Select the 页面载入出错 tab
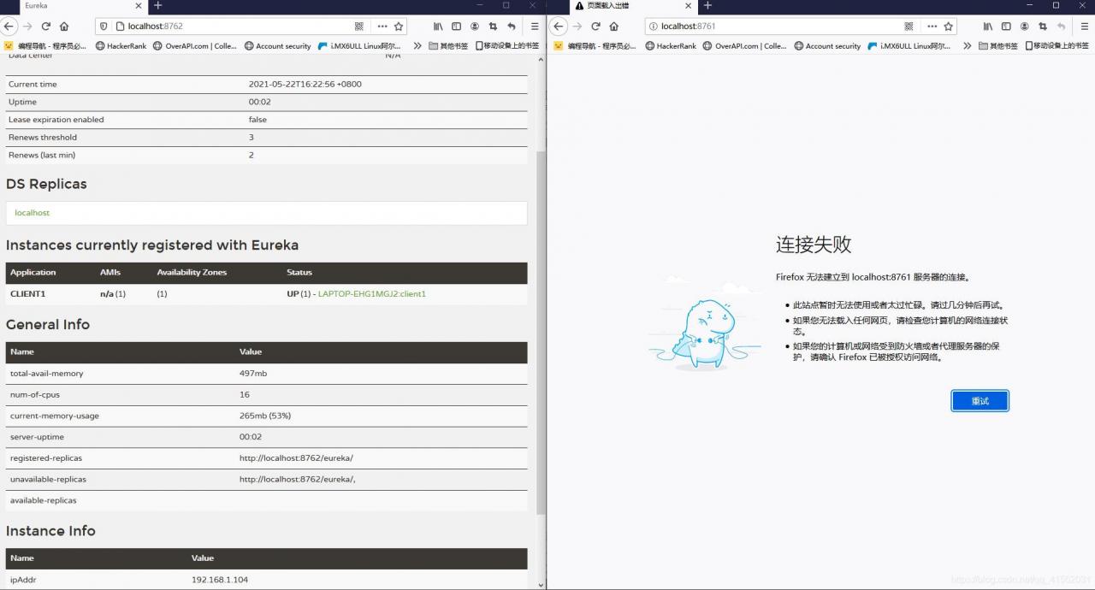The width and height of the screenshot is (1095, 590). pyautogui.click(x=633, y=5)
